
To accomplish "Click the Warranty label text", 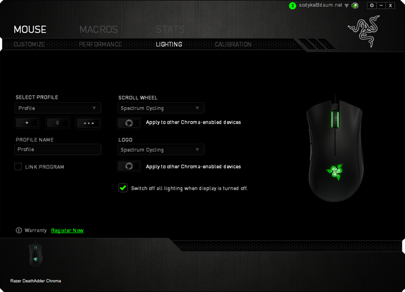I will click(x=35, y=230).
